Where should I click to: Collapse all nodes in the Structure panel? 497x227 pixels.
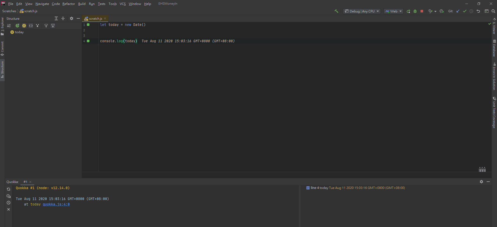coord(63,18)
